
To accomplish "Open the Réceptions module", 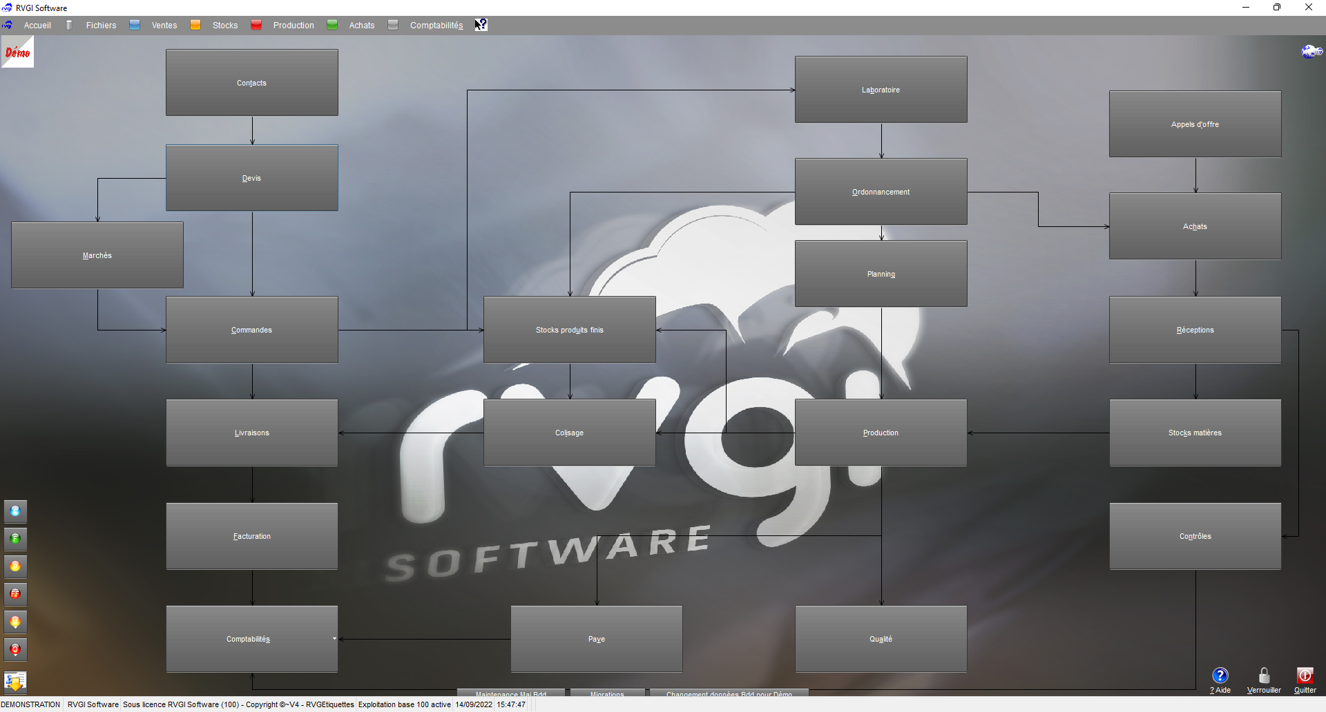I will point(1195,330).
